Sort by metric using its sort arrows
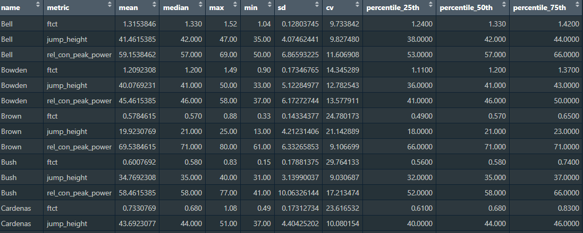This screenshot has width=583, height=233. [110, 5]
